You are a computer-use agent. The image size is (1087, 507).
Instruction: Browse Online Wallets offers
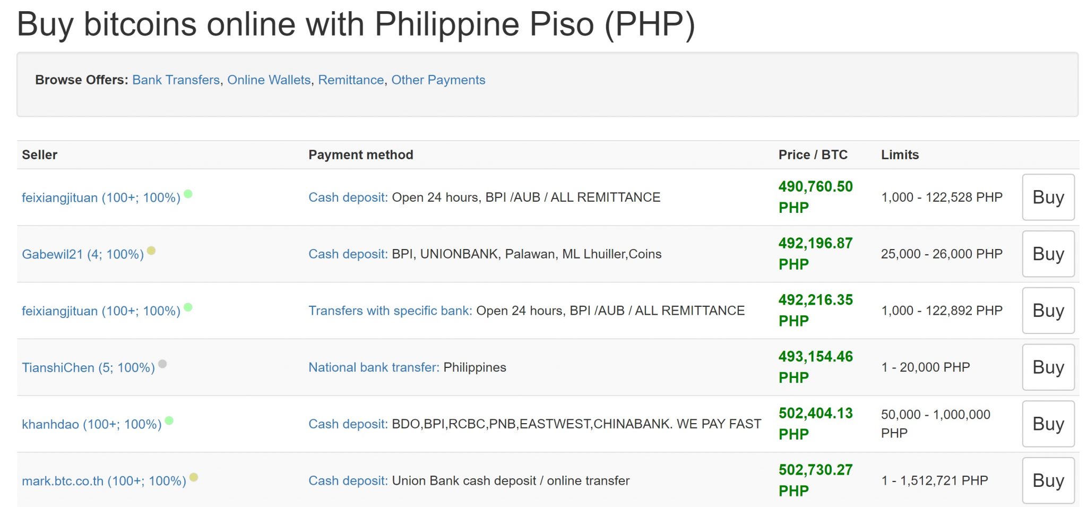(x=269, y=80)
